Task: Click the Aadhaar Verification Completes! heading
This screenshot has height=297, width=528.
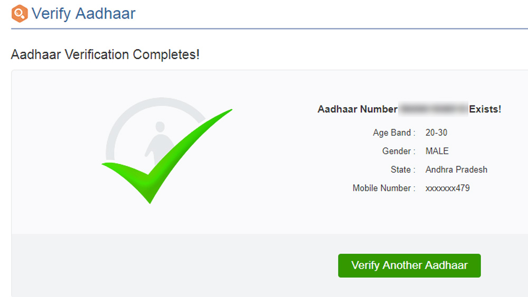Action: [105, 54]
